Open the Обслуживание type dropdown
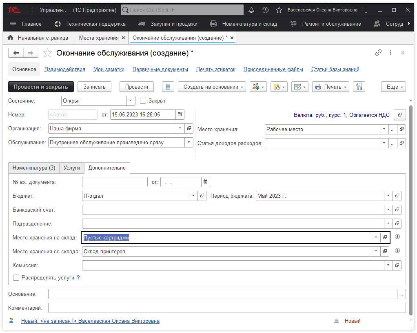Screen dimensions: 417x333 pos(189,143)
